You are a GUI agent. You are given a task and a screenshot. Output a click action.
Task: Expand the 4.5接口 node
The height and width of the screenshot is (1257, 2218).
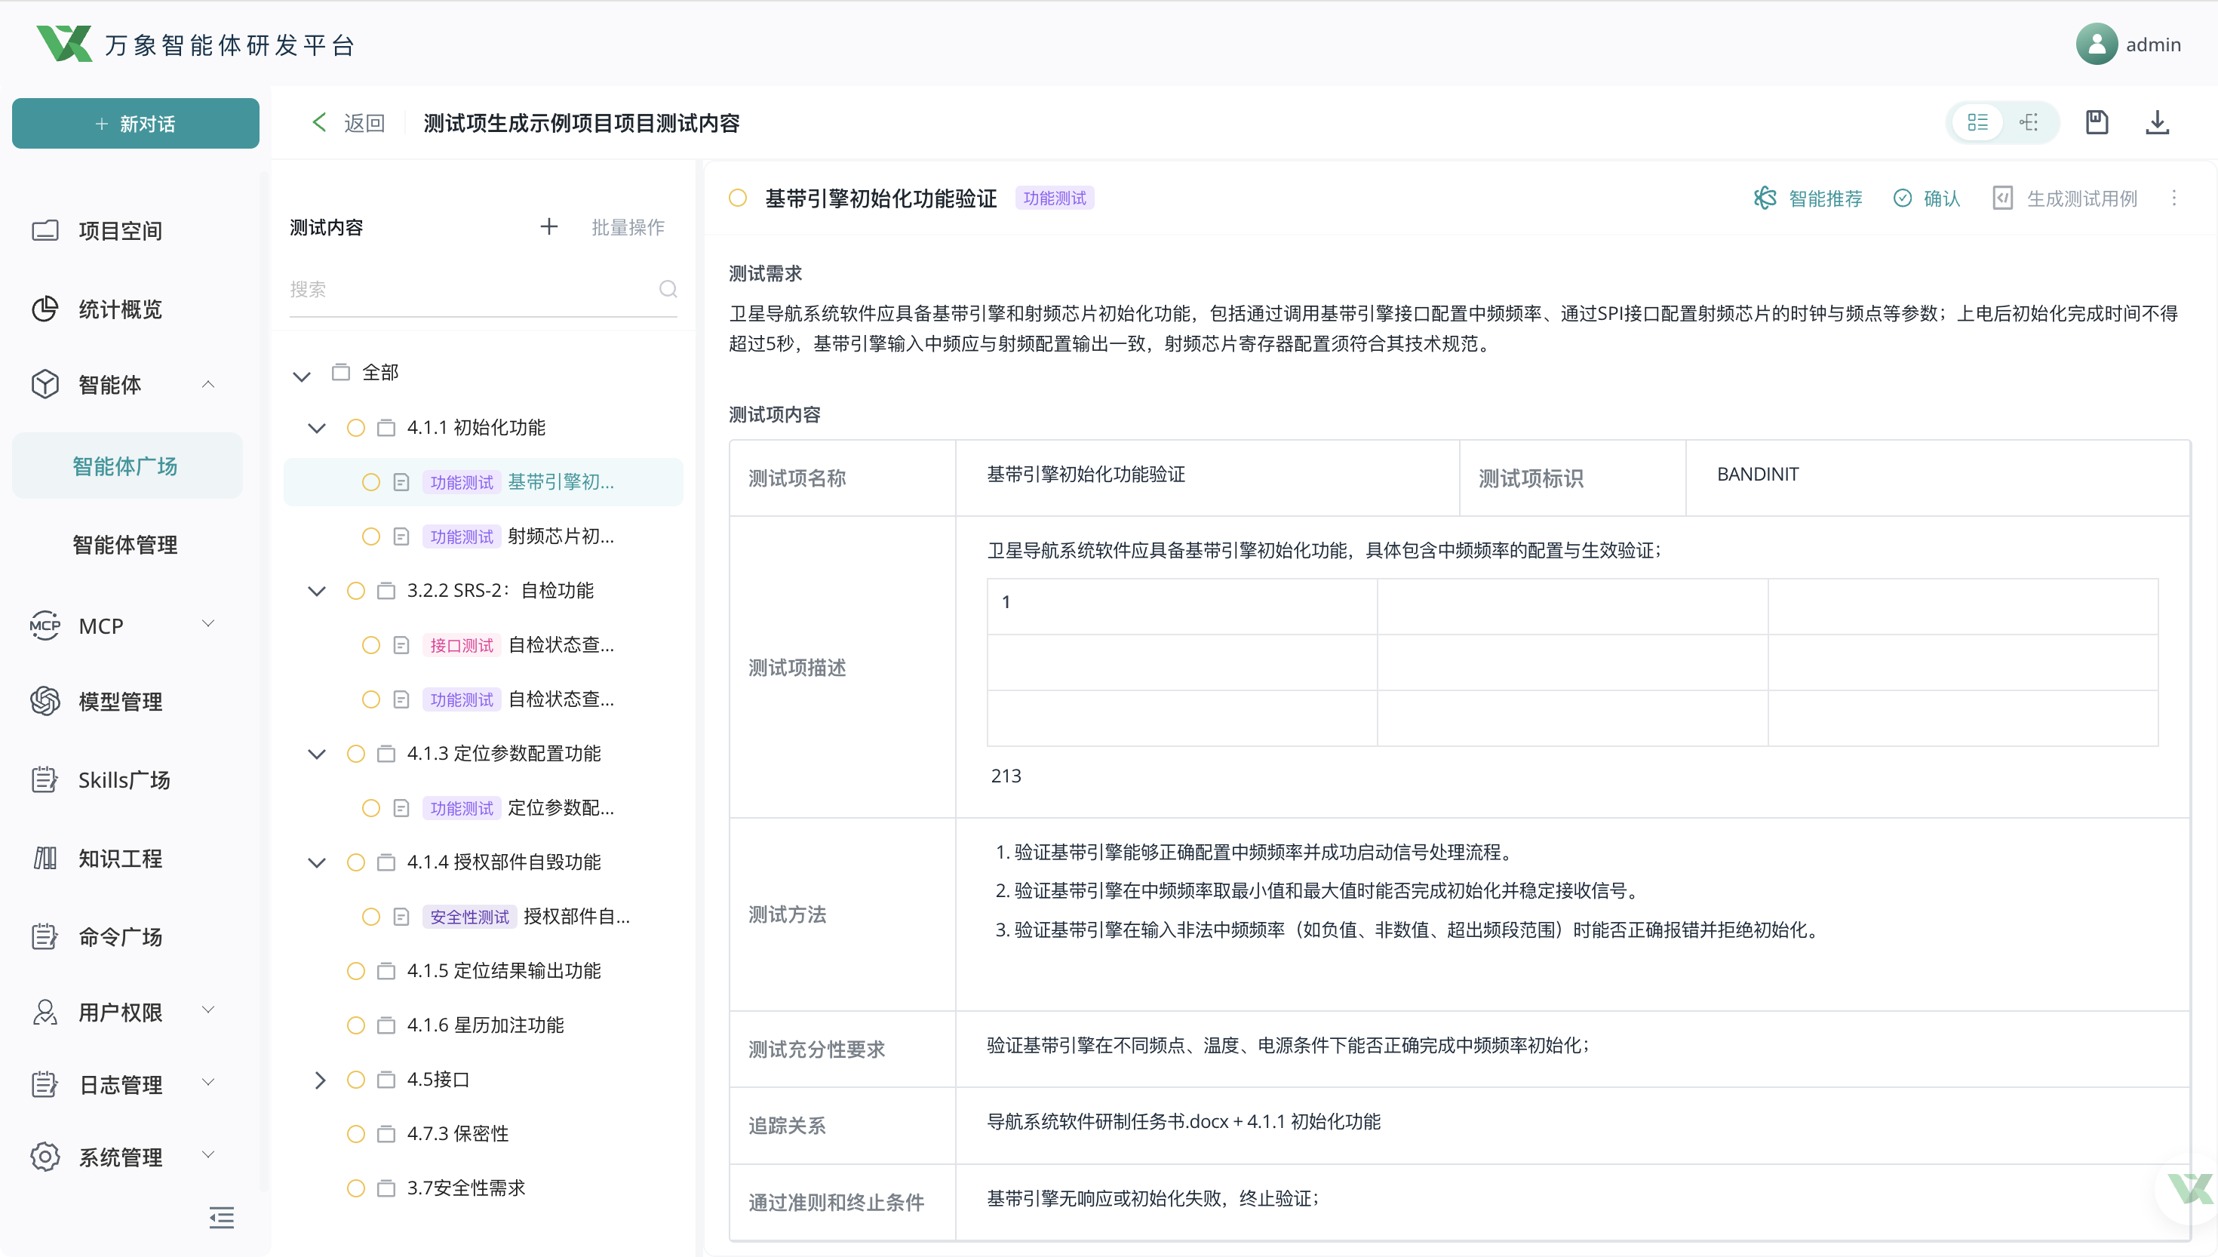tap(319, 1079)
